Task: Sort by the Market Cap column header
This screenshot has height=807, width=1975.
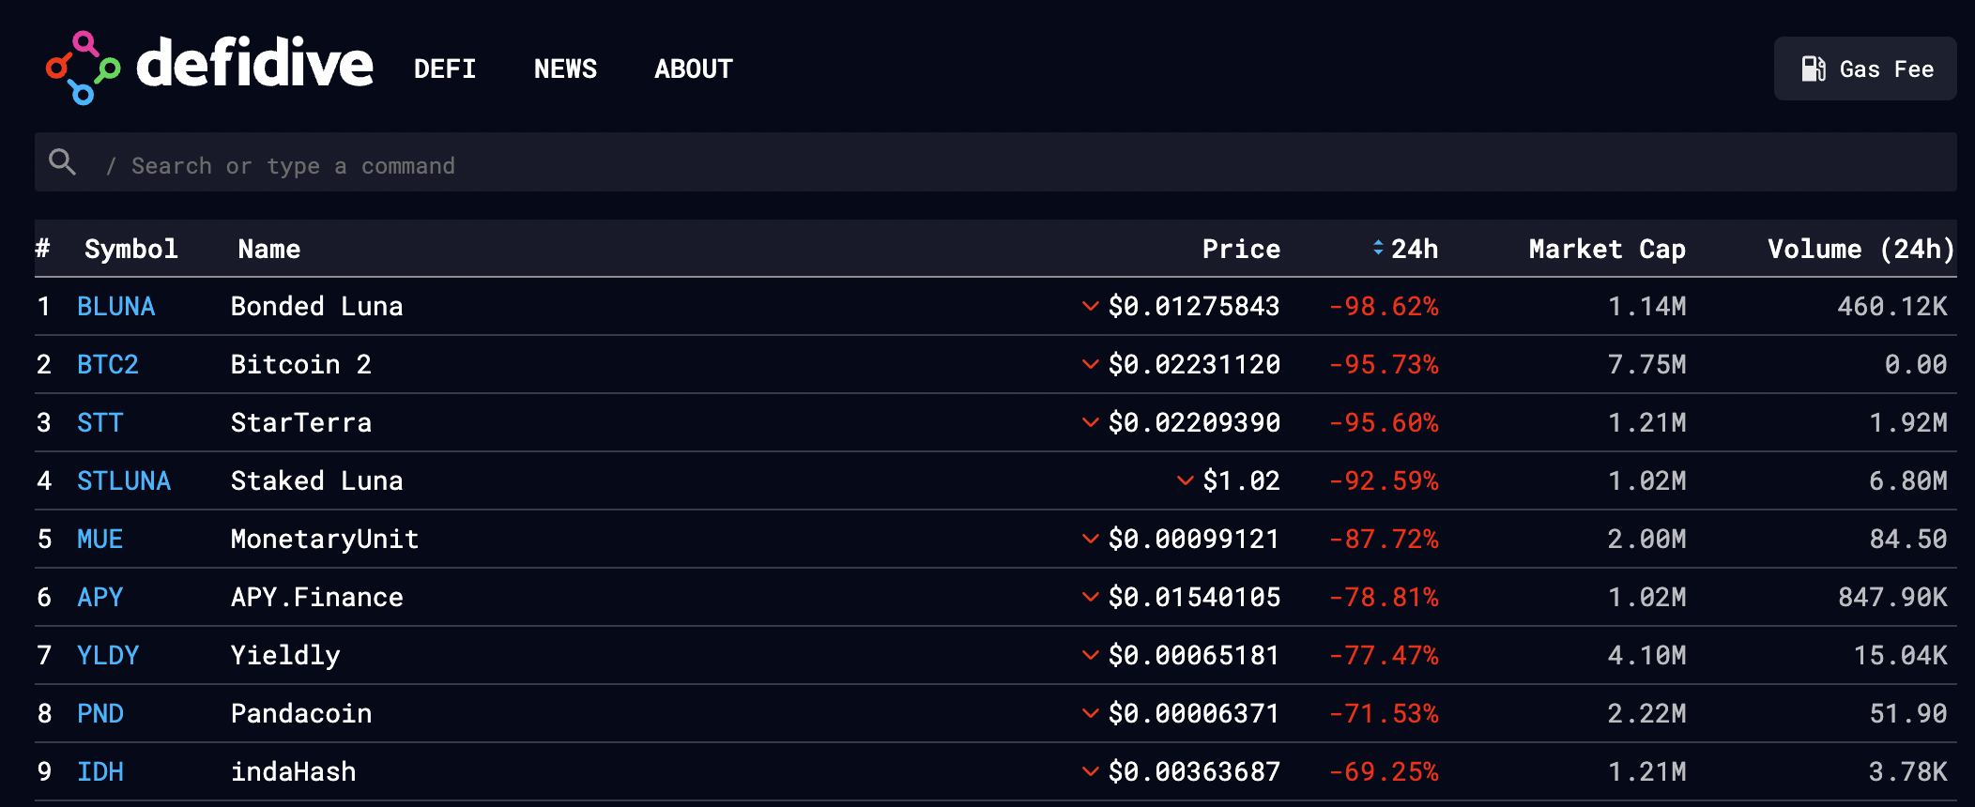Action: [1607, 249]
